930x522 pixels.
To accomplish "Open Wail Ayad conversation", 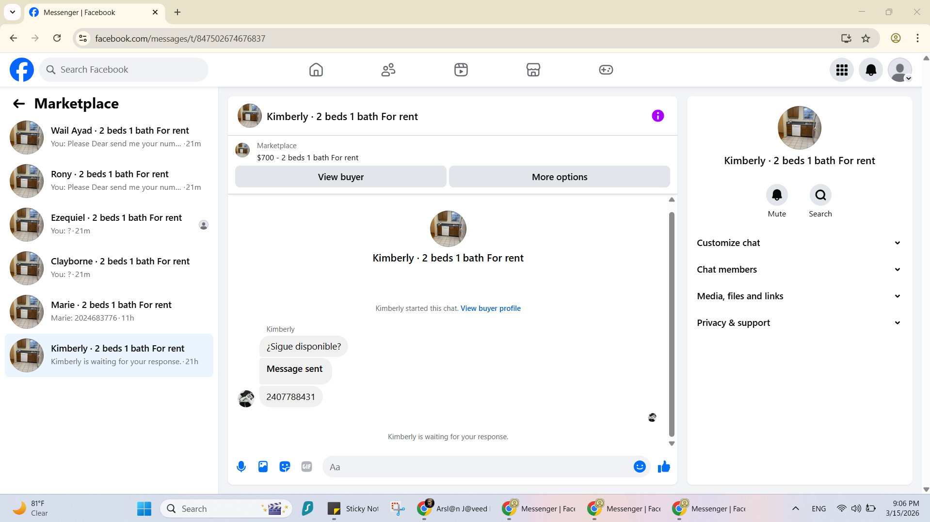I will pyautogui.click(x=109, y=138).
